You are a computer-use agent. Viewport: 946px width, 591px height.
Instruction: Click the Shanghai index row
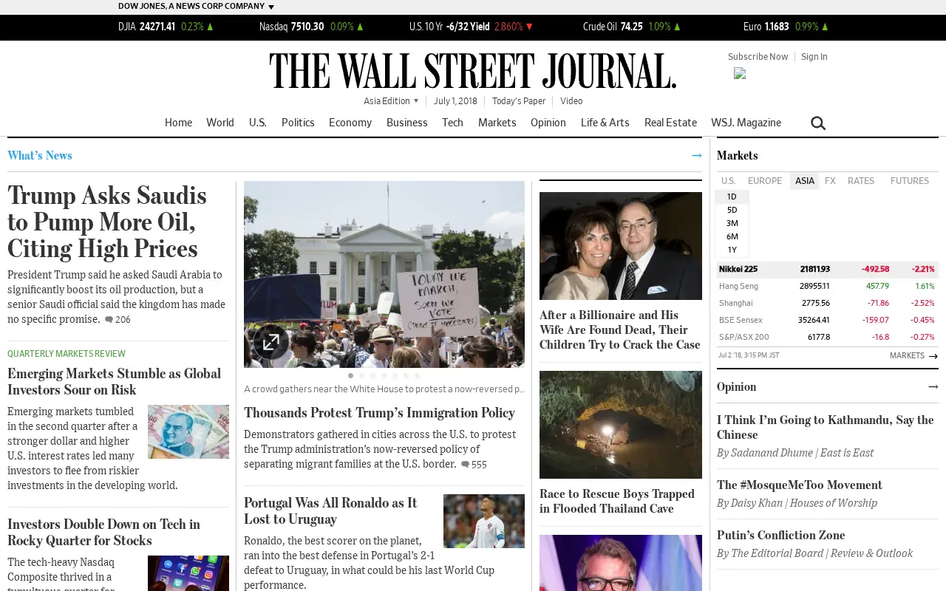(828, 303)
